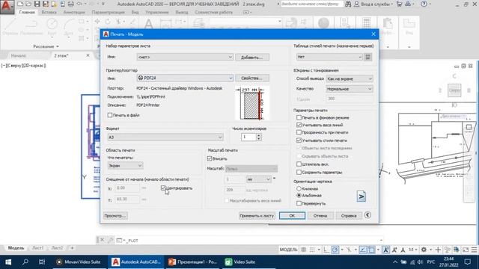This screenshot has height=269, width=479.
Task: Open the Что печатать Экран dropdown
Action: (x=125, y=165)
